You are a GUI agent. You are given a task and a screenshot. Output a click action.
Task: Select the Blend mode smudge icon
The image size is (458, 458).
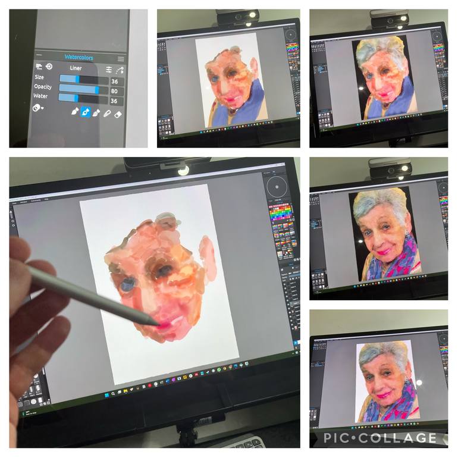point(107,114)
